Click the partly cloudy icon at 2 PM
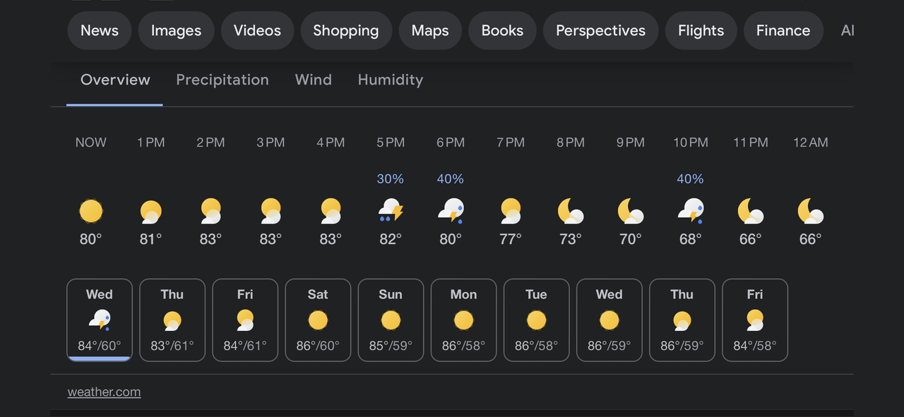Image resolution: width=904 pixels, height=417 pixels. [210, 211]
